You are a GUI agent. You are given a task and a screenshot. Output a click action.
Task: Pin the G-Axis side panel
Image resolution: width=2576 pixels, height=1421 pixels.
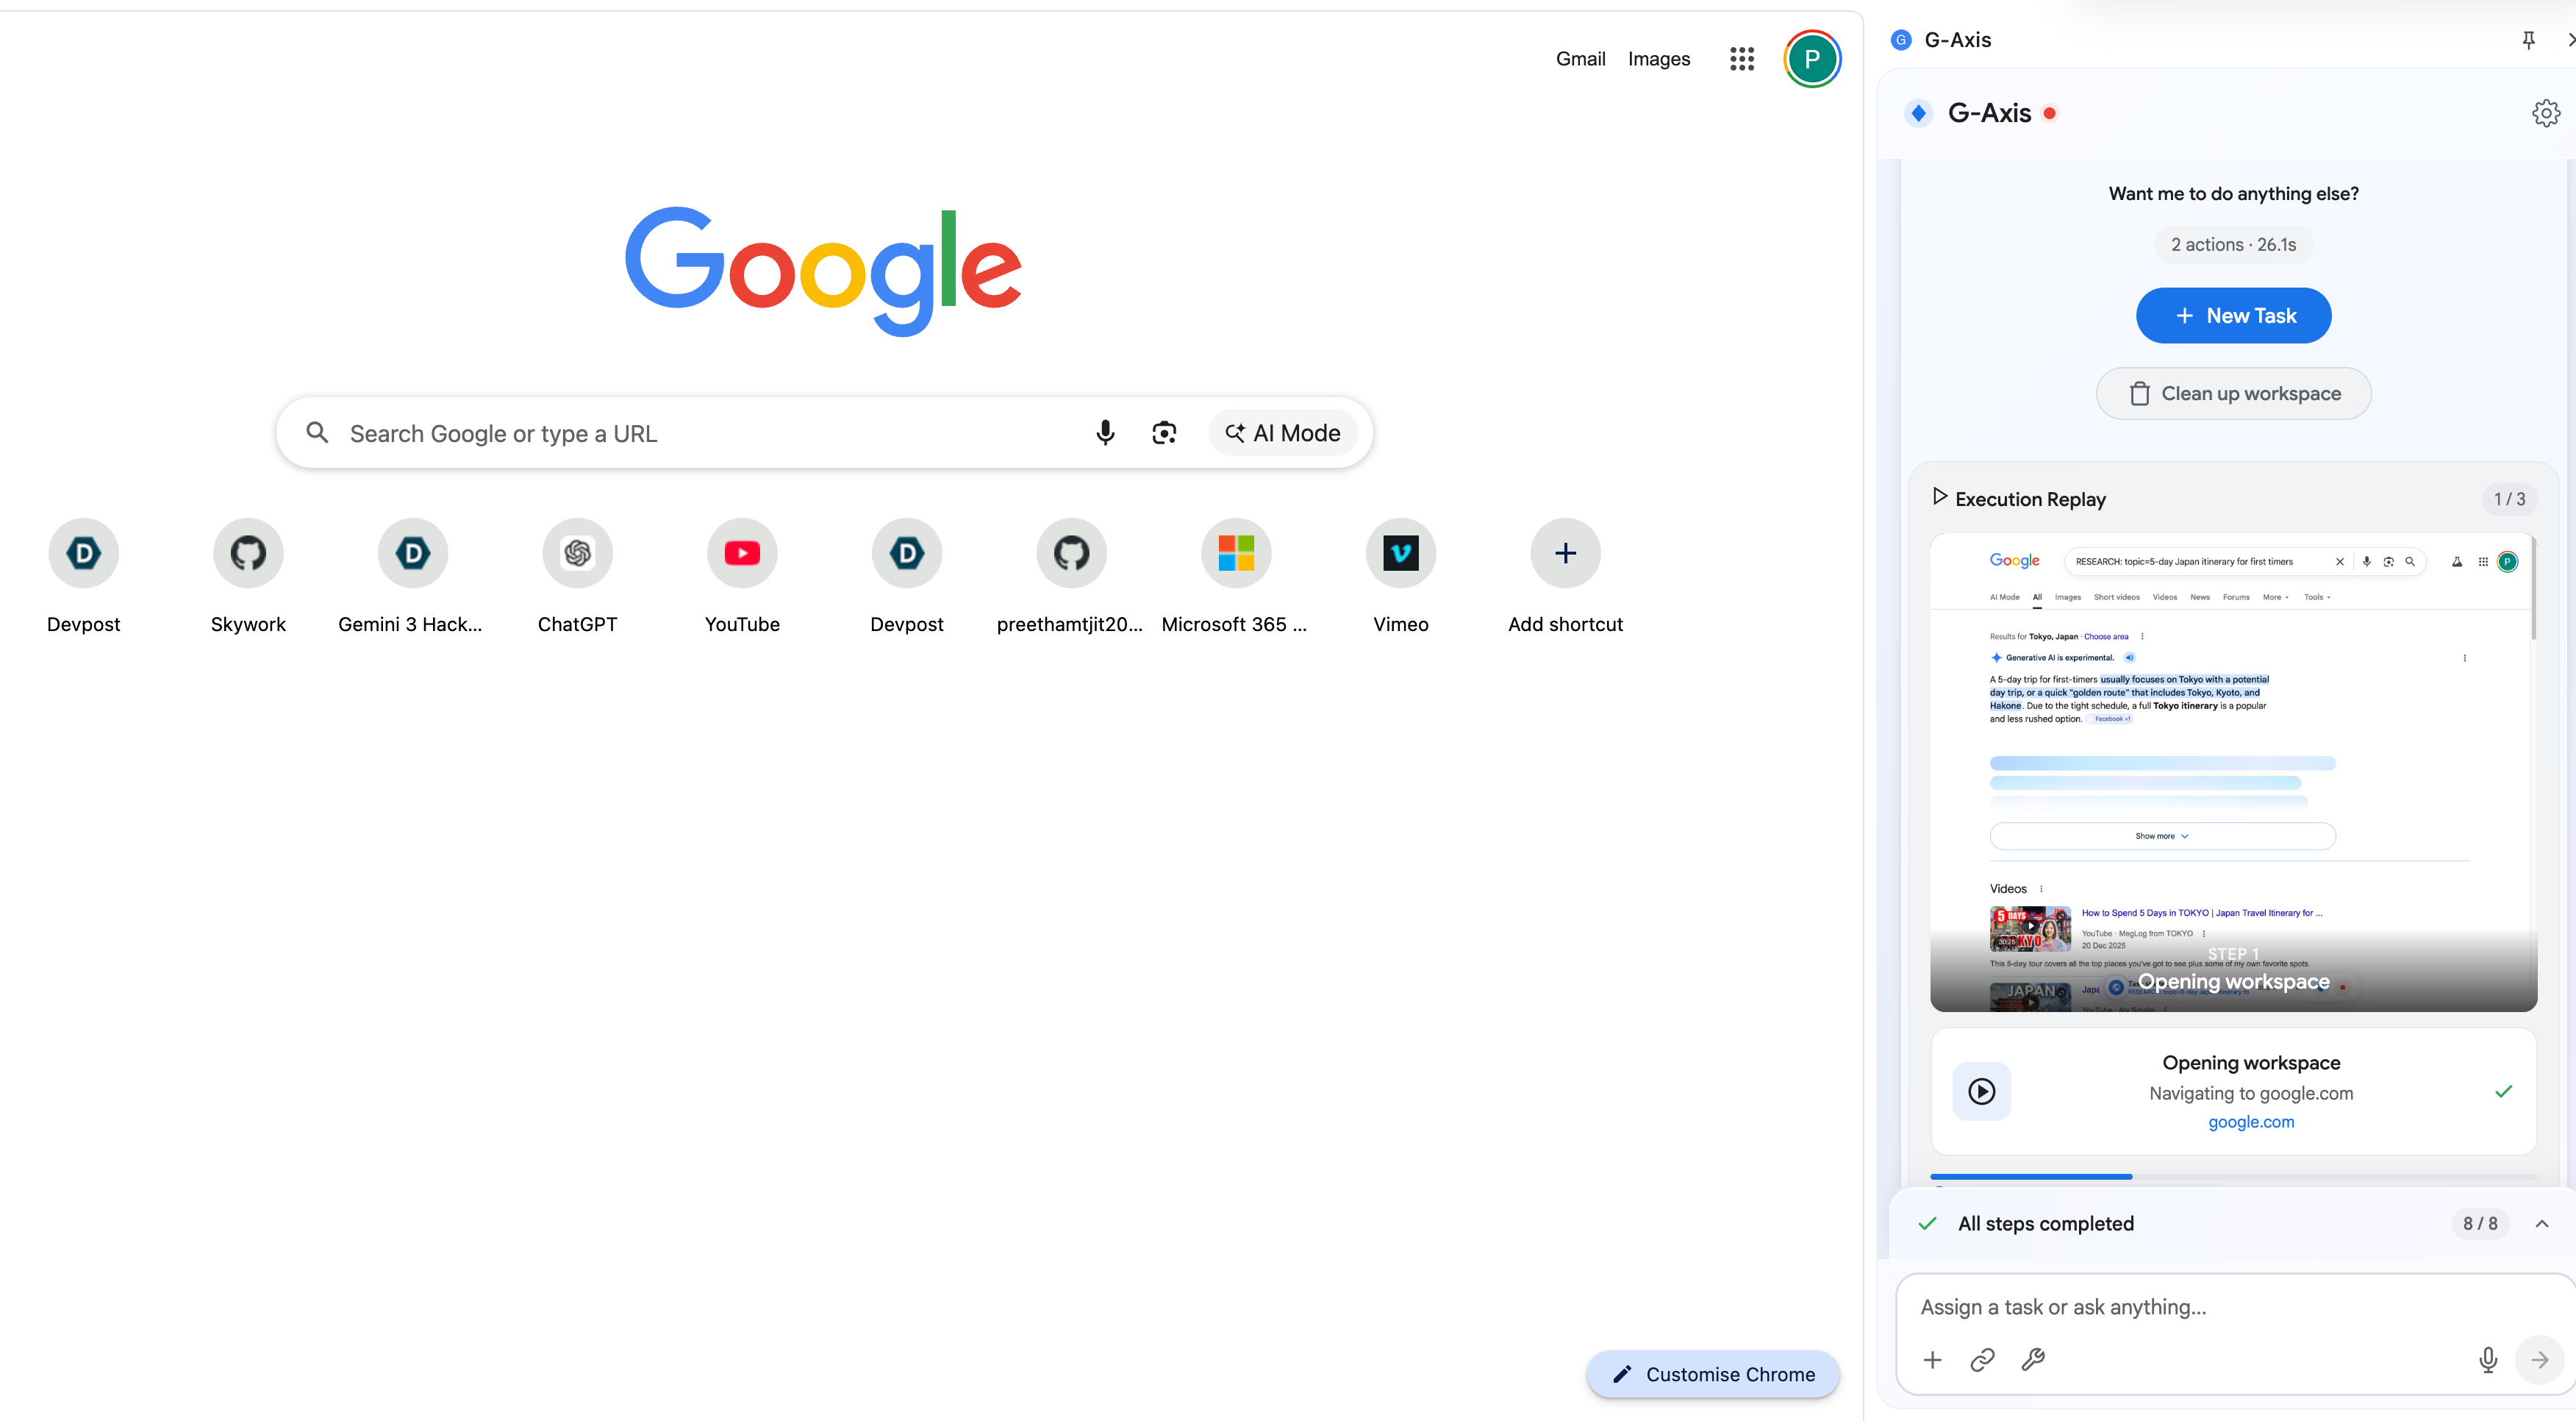click(2528, 40)
